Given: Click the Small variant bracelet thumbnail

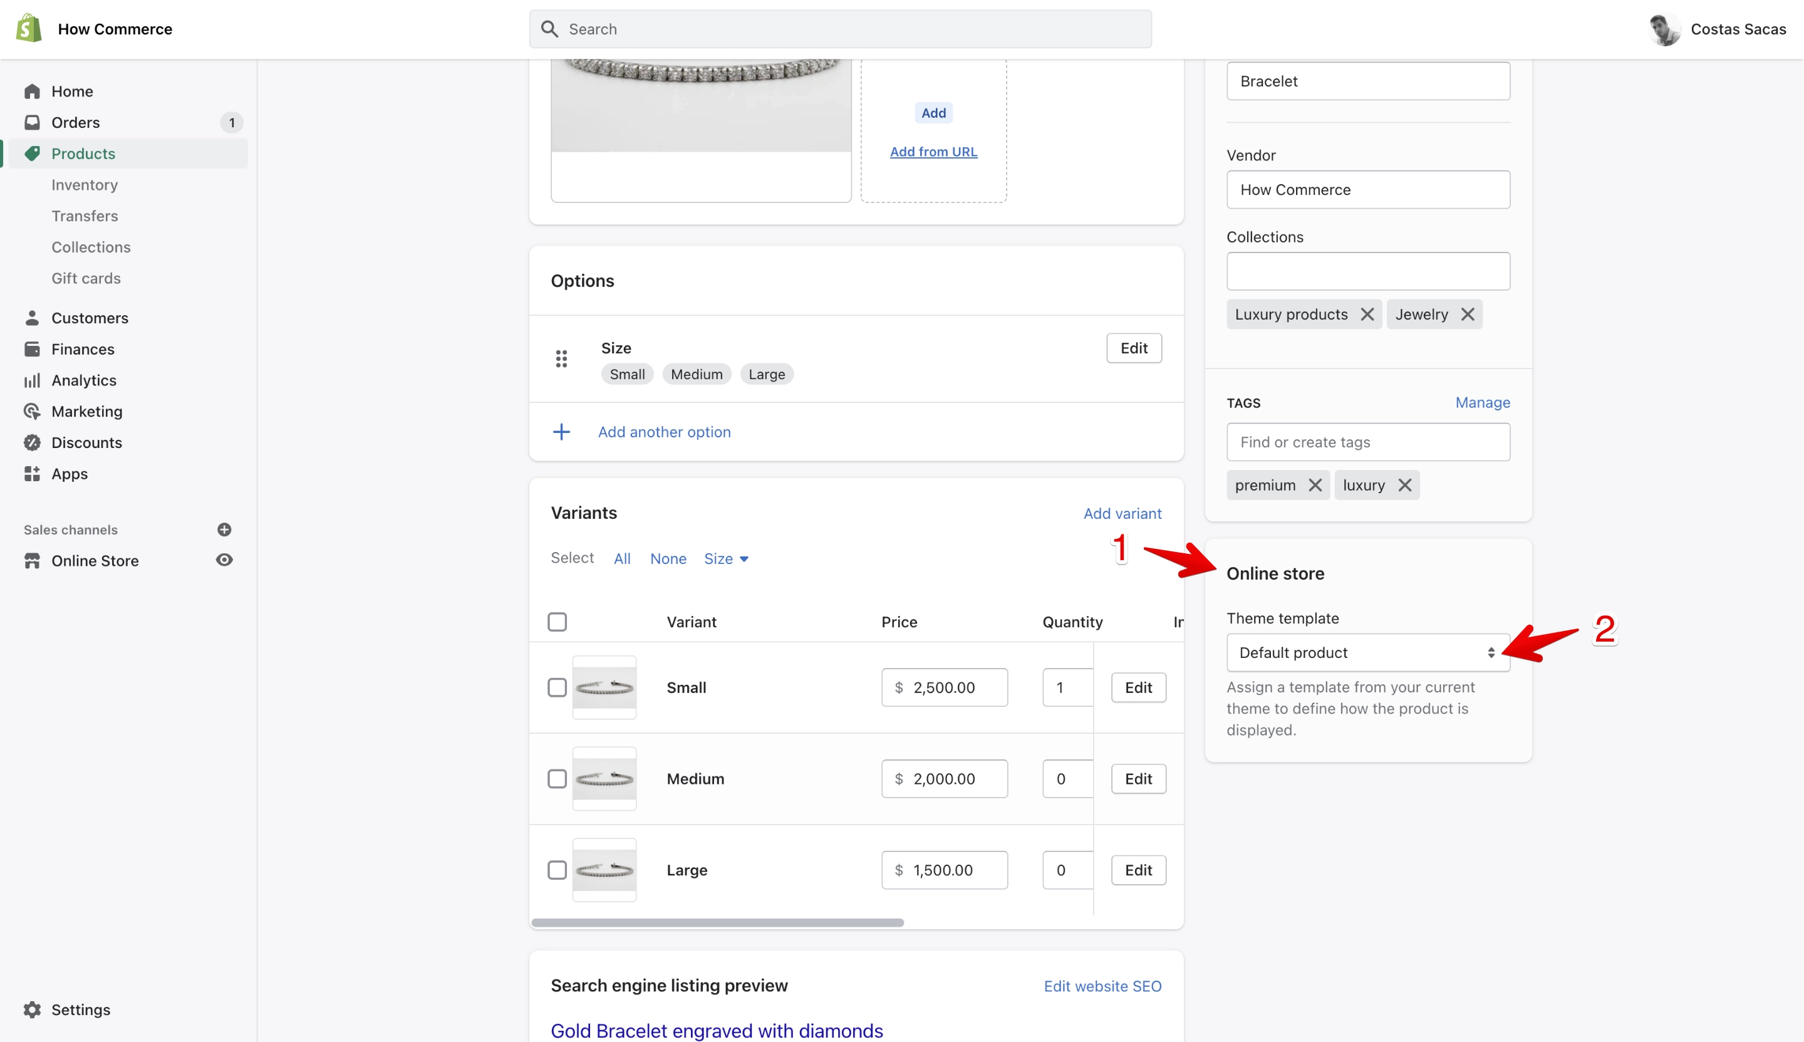Looking at the screenshot, I should [604, 688].
